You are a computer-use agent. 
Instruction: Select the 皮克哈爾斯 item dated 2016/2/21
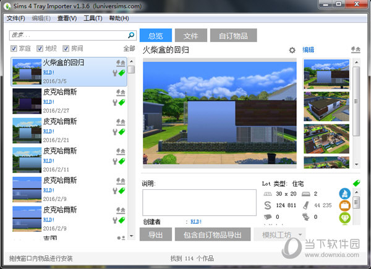coord(69,130)
